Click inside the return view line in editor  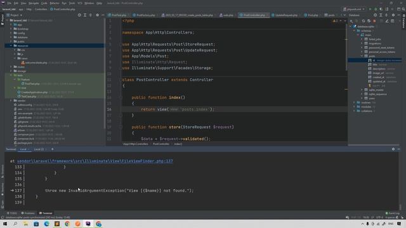coord(178,110)
